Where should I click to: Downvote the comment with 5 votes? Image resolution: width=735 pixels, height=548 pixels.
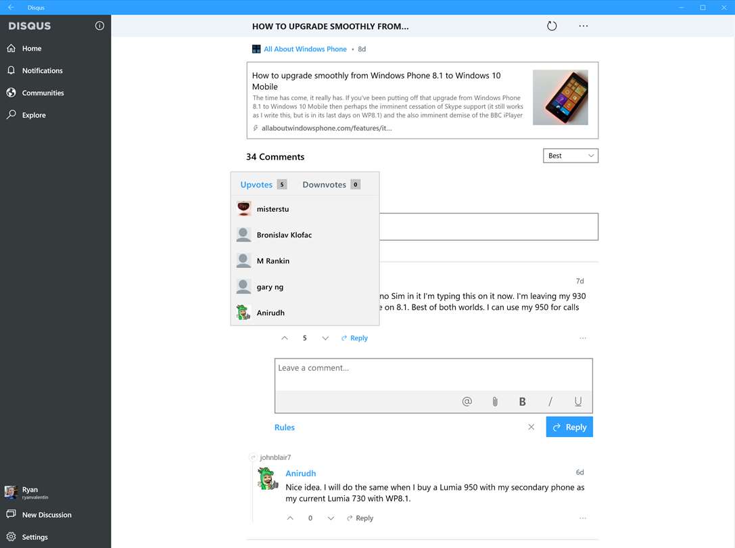tap(325, 338)
